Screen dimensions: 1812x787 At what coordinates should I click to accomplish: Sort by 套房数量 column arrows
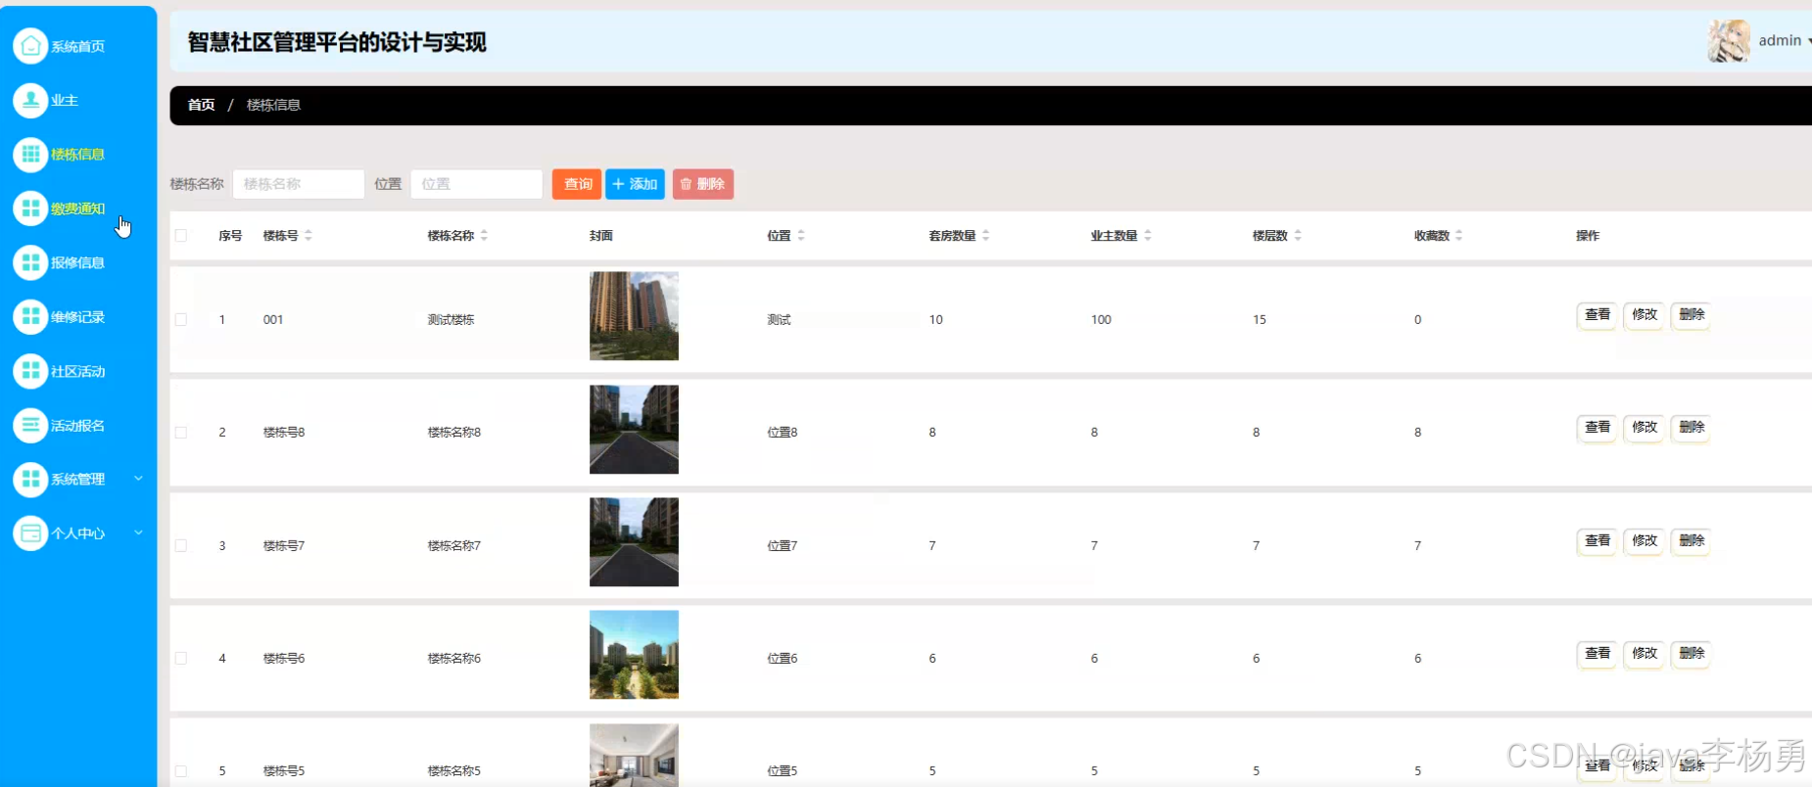click(986, 236)
